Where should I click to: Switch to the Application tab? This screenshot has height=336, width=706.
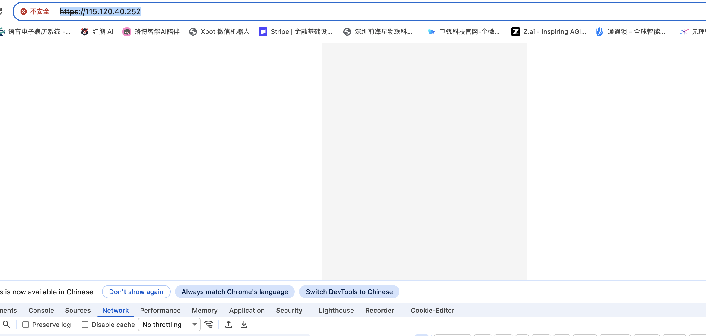pyautogui.click(x=247, y=310)
